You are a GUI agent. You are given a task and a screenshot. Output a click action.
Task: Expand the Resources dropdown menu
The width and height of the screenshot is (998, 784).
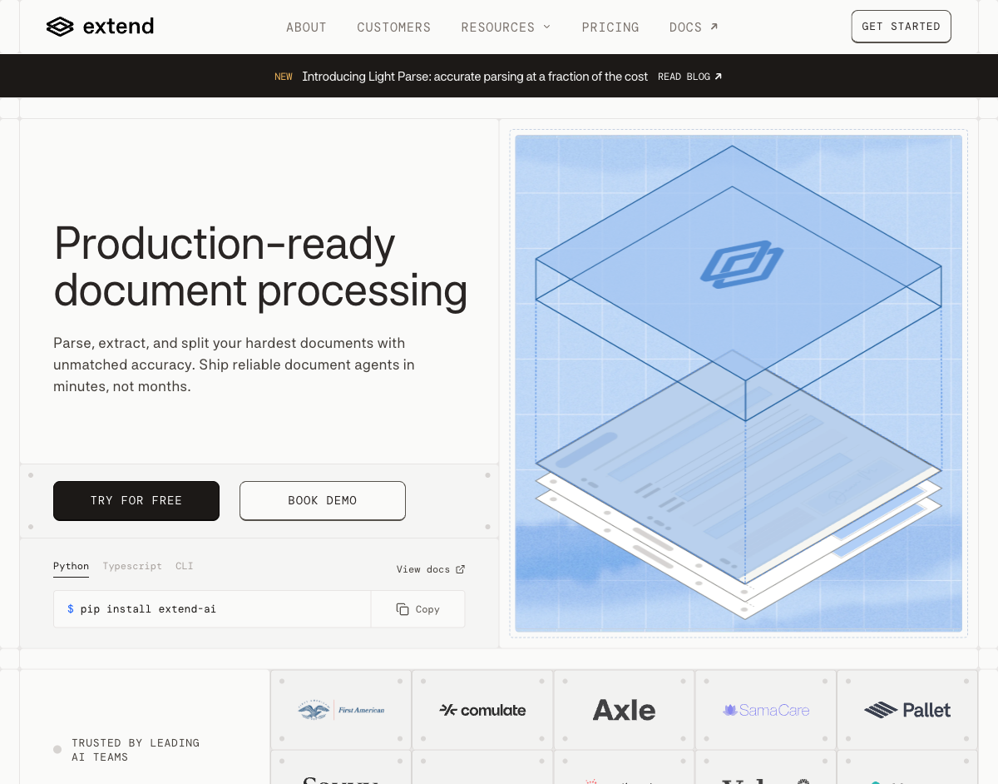point(506,27)
